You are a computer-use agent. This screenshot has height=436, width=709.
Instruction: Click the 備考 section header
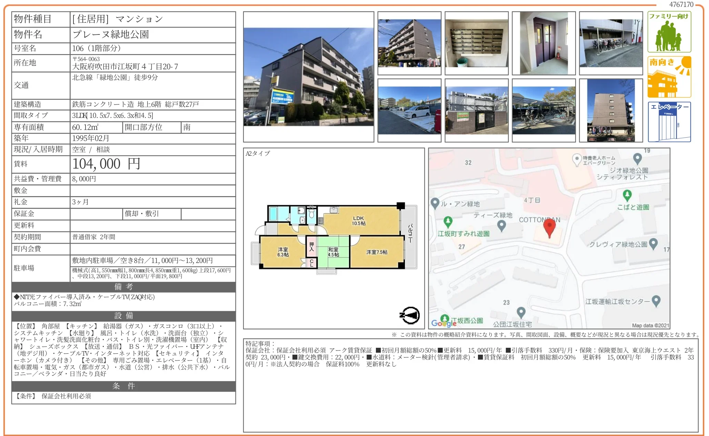coord(123,287)
